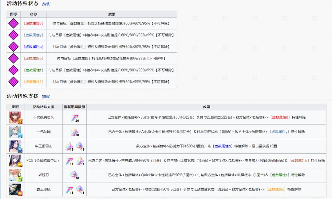Open the PCS 企鹅航母中队 character portrait
This screenshot has height=199, width=332.
[16, 161]
